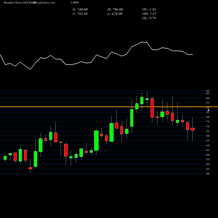This screenshot has width=218, height=218.
Task: Select the OH: 7.57 value
Action: click(150, 14)
